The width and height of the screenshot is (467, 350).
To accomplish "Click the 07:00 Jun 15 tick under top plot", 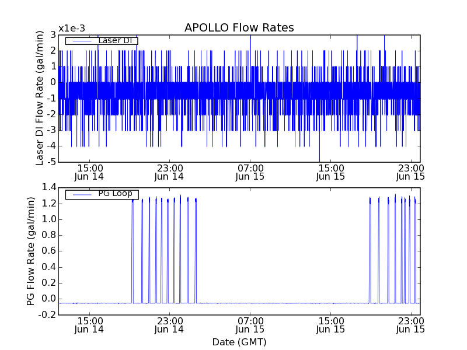I will click(x=250, y=171).
